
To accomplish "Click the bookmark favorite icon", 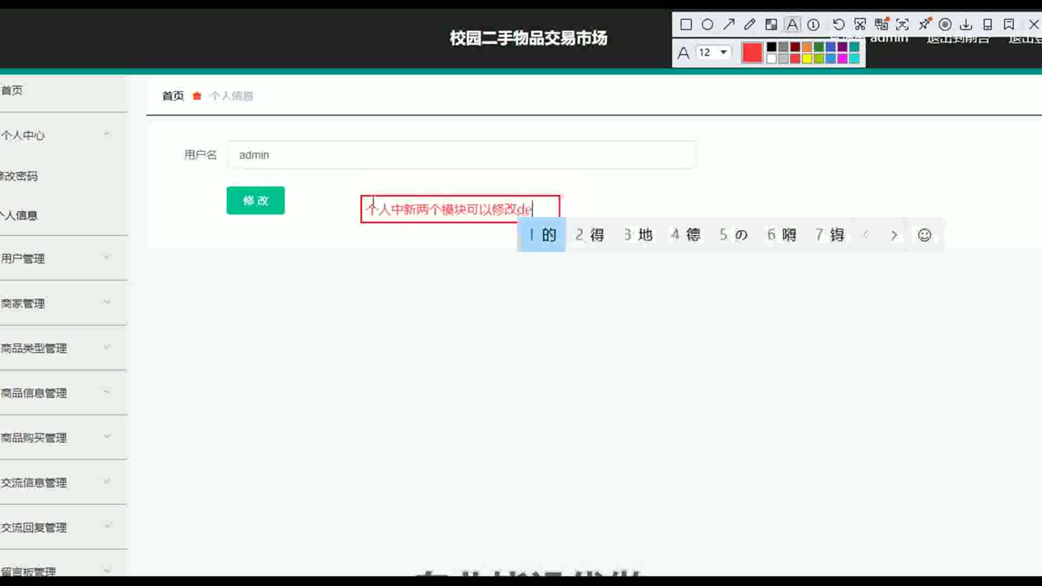I will pos(1009,24).
